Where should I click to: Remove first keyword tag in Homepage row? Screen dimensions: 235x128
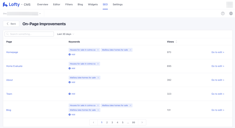[98, 50]
